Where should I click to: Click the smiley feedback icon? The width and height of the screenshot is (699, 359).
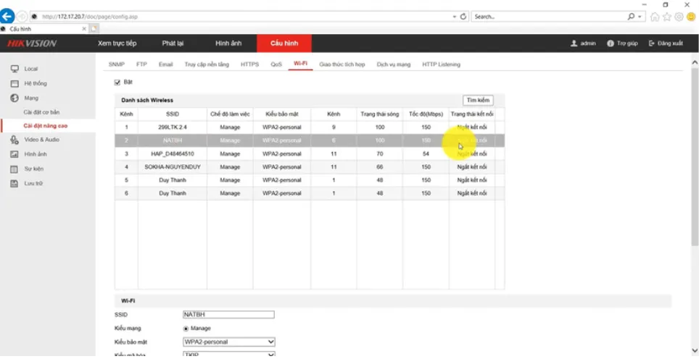point(691,17)
